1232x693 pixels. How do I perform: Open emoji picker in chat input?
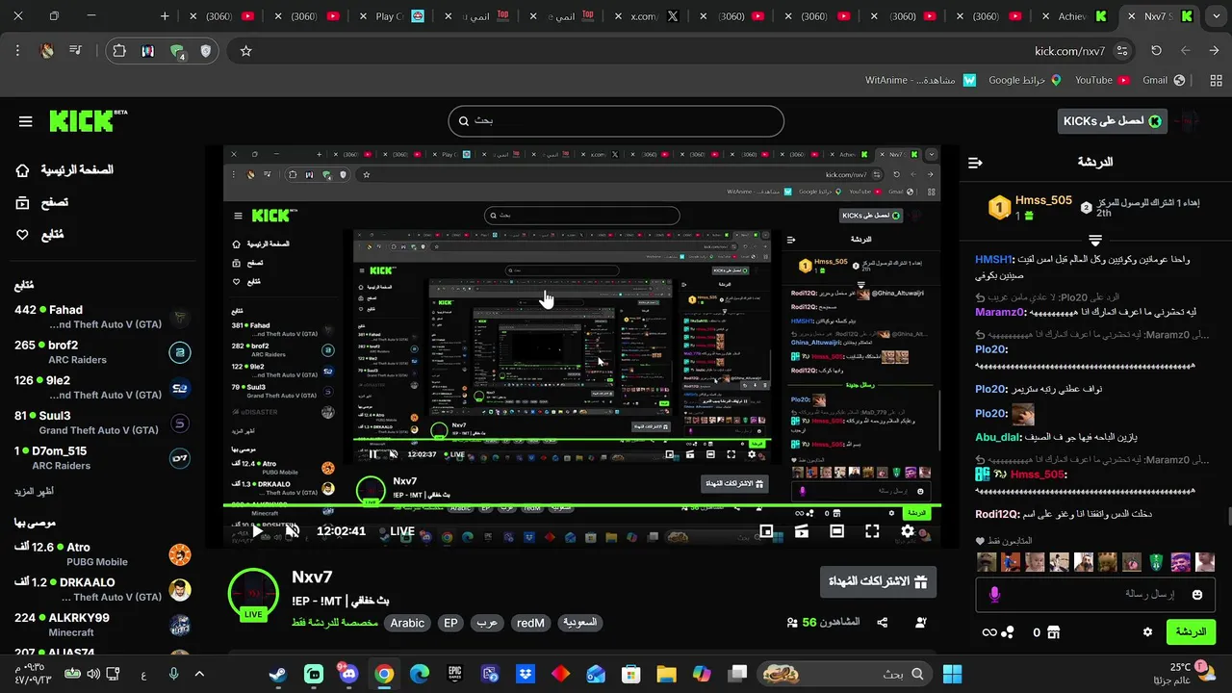1197,595
